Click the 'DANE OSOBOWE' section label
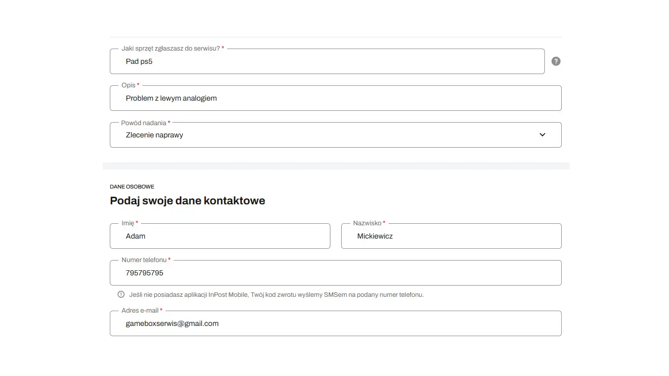669x376 pixels. tap(132, 187)
